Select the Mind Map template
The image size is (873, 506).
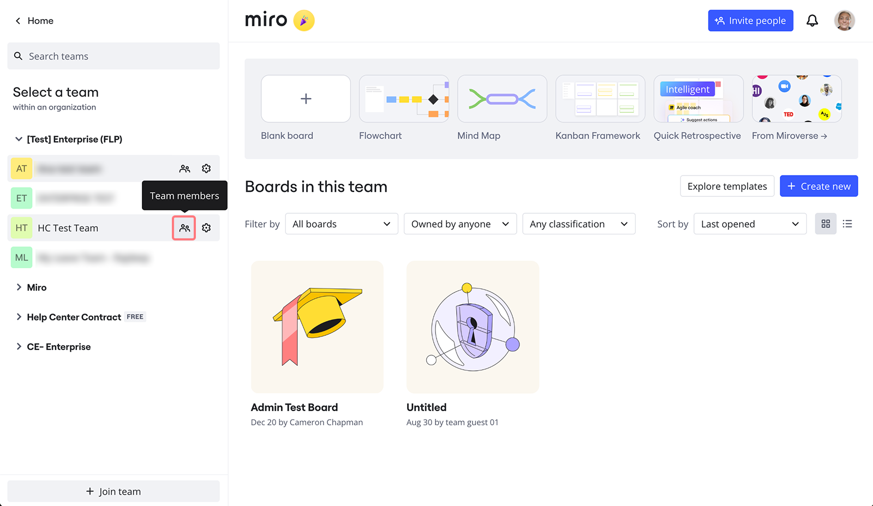point(501,99)
